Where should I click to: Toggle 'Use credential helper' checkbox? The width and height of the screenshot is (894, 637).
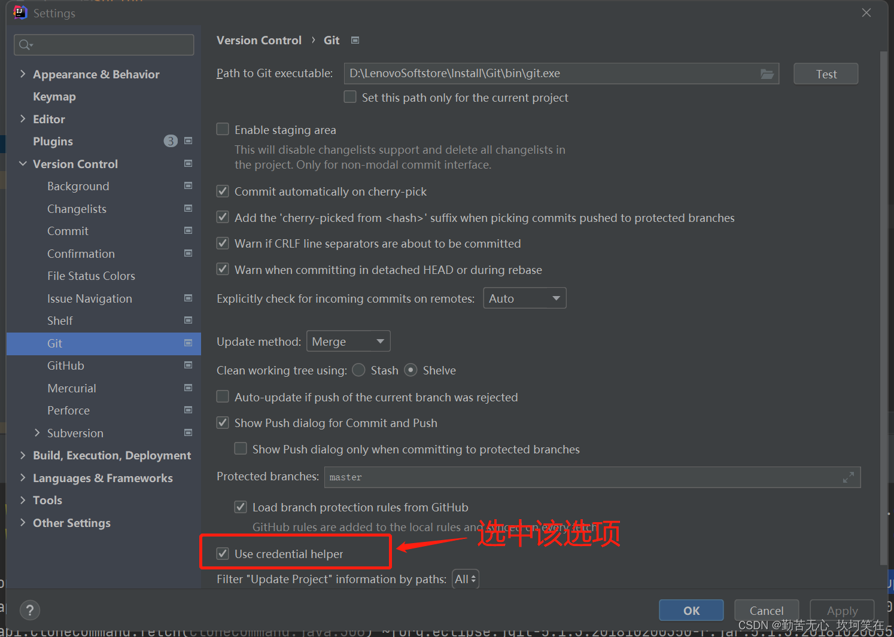(x=223, y=554)
